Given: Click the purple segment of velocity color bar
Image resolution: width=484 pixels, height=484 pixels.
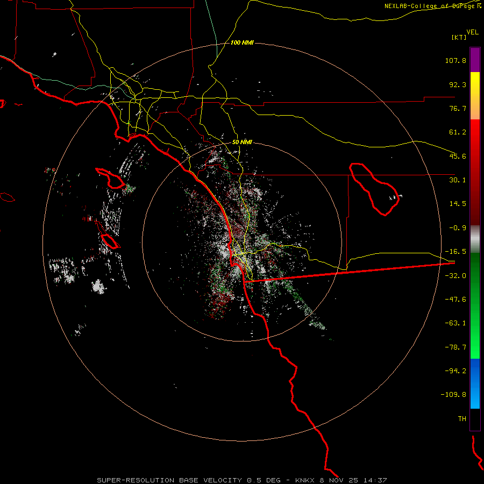Looking at the screenshot, I should (475, 60).
